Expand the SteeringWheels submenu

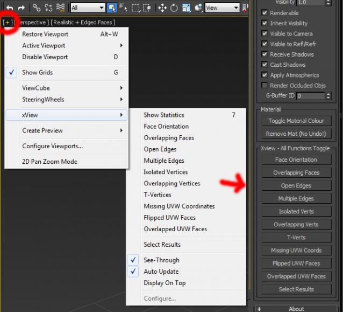(x=67, y=100)
